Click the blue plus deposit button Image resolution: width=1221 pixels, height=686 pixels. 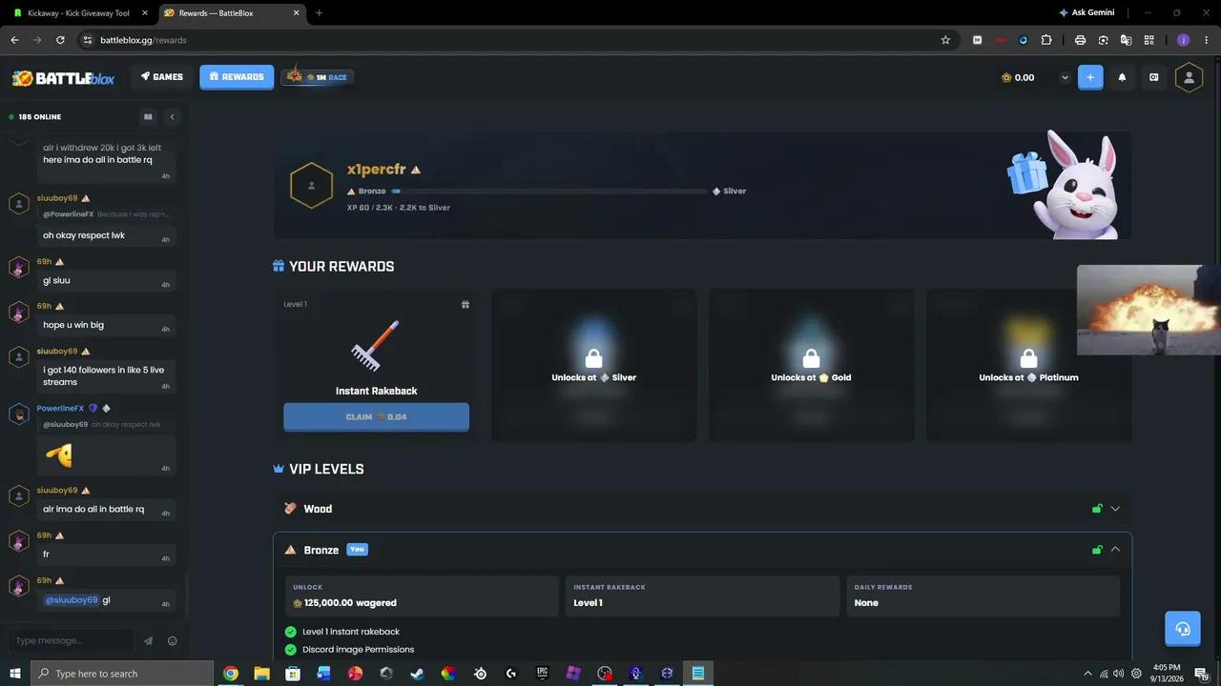point(1090,77)
